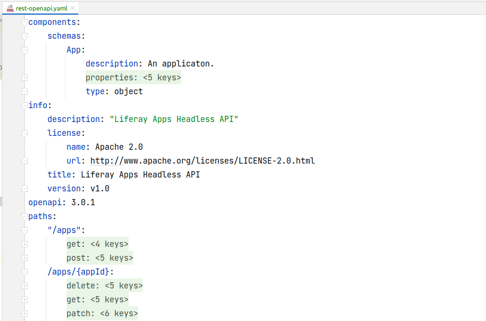486x321 pixels.
Task: Collapse the license block
Action: point(24,133)
